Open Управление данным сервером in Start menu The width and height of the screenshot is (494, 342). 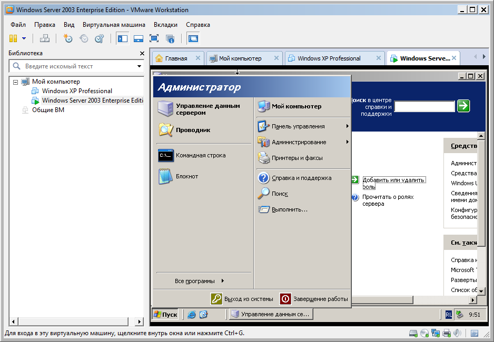[203, 109]
